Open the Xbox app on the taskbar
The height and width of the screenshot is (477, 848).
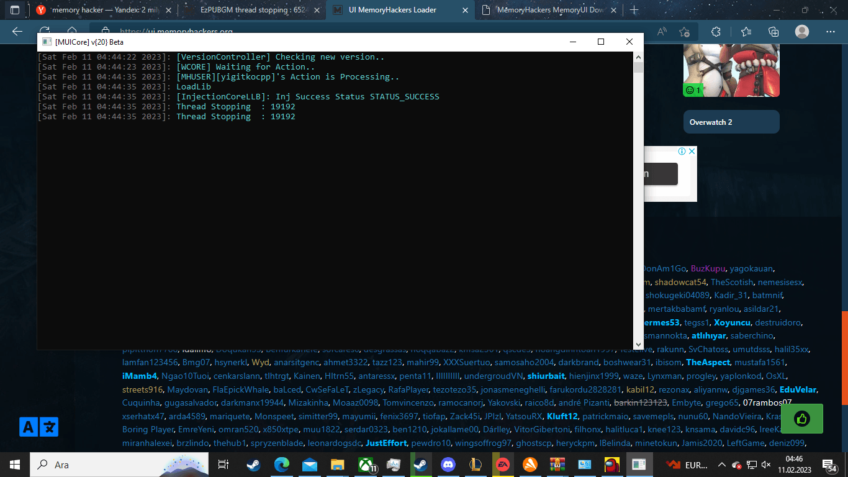click(367, 465)
